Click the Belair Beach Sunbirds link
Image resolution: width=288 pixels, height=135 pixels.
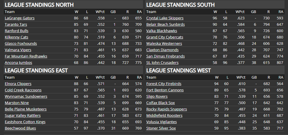click(x=165, y=25)
